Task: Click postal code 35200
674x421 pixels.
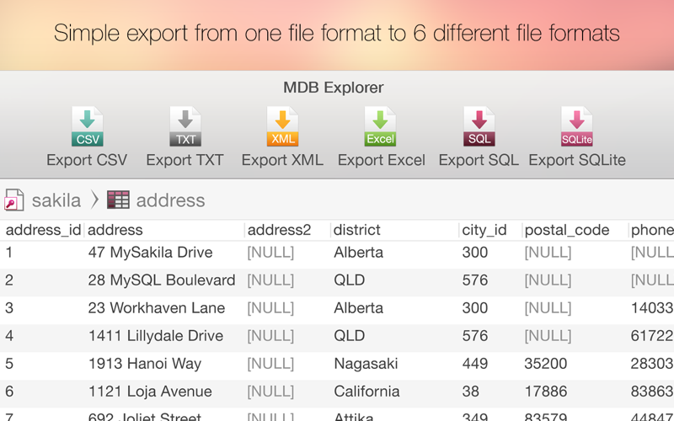Action: 546,364
